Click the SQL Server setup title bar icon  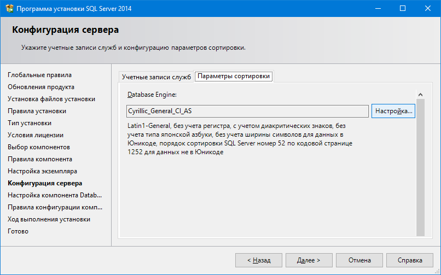point(9,9)
